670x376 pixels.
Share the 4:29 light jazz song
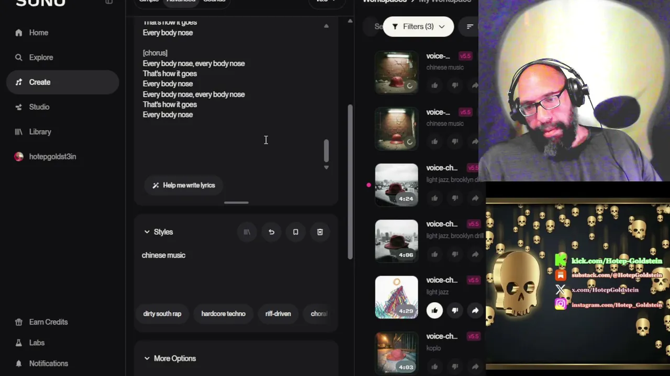[x=475, y=311]
